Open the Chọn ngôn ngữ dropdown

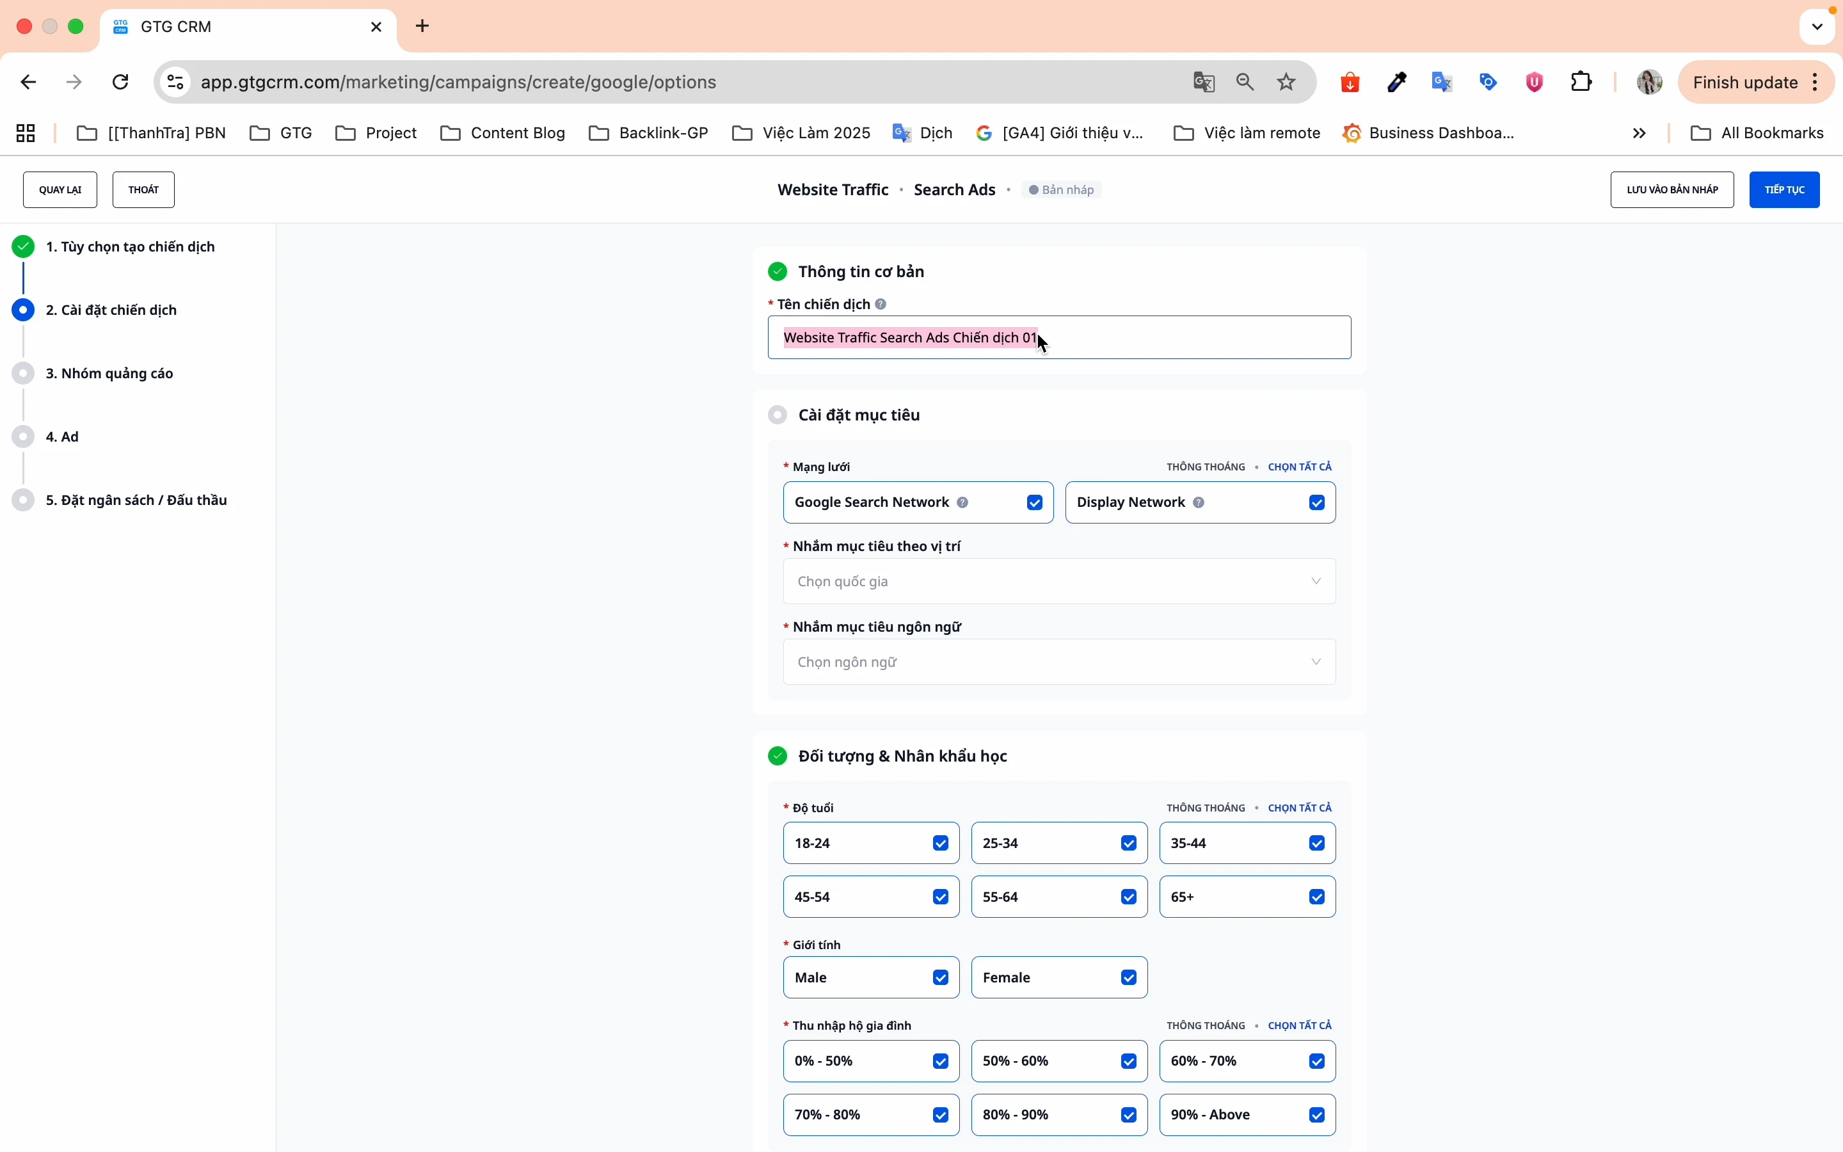pyautogui.click(x=1058, y=662)
